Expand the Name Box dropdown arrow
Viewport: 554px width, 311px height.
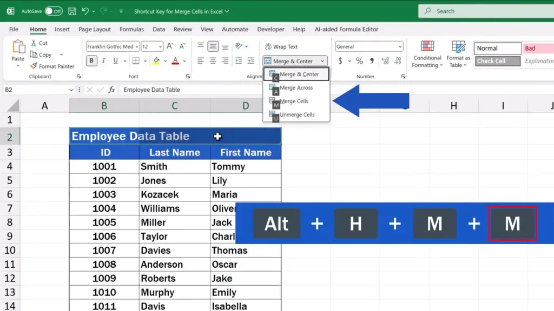pos(71,90)
